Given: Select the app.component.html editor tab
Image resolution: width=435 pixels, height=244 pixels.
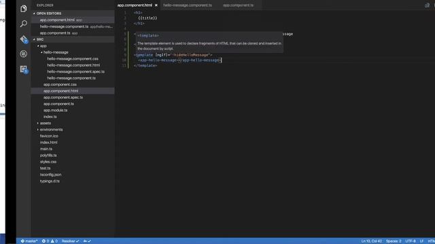Looking at the screenshot, I should (135, 5).
